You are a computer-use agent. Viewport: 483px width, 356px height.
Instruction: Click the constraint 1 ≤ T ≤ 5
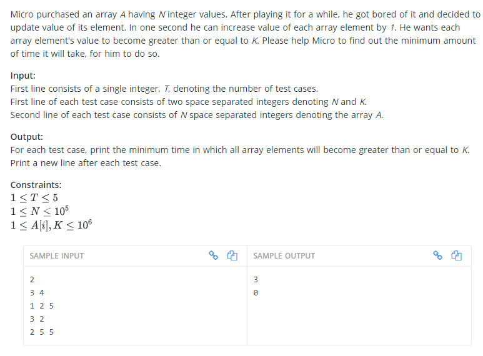tap(34, 198)
